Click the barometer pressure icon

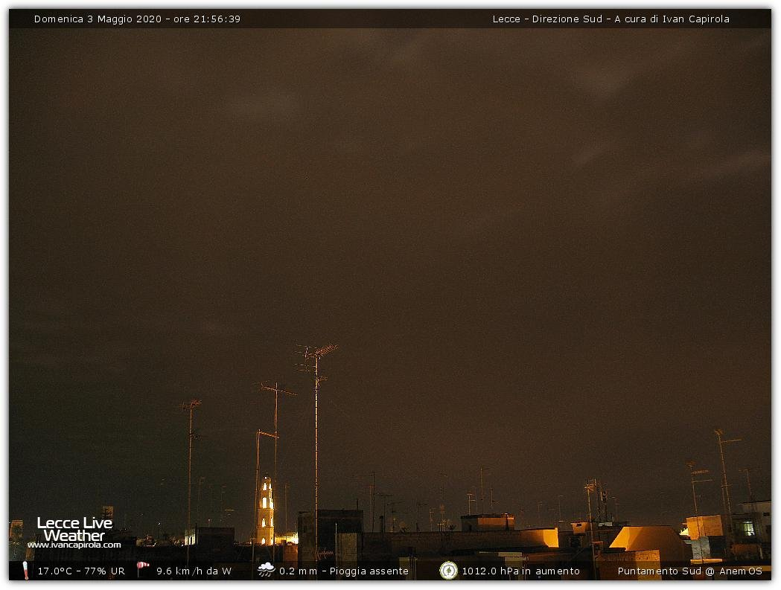click(x=448, y=571)
